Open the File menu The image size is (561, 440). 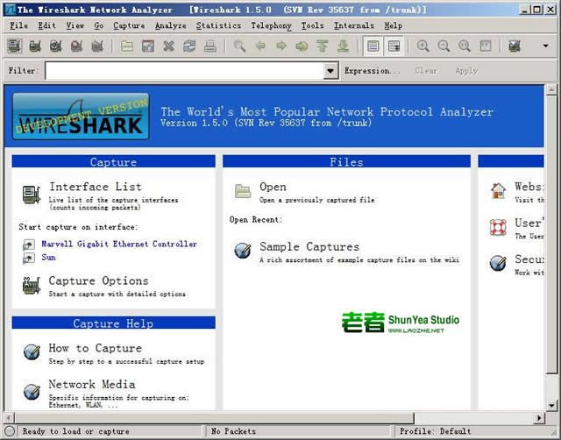coord(19,25)
